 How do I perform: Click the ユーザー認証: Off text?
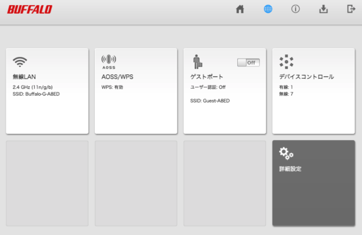coord(208,87)
